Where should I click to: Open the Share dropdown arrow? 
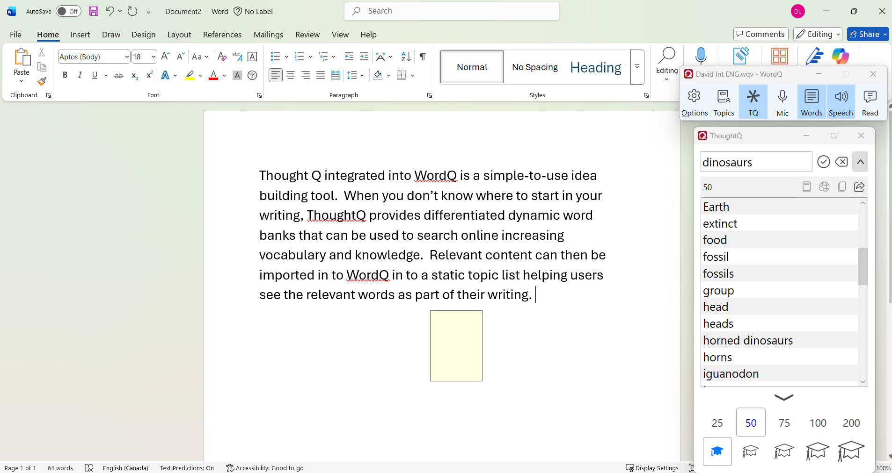coord(885,34)
